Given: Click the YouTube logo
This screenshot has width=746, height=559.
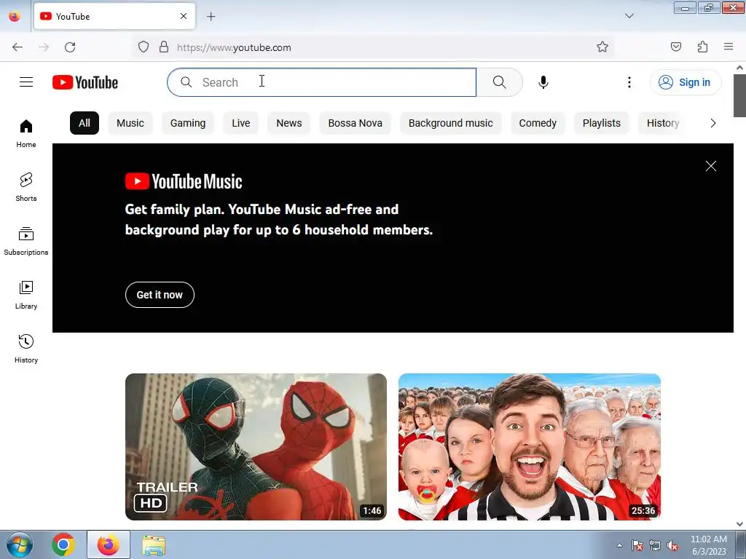Looking at the screenshot, I should pos(85,82).
